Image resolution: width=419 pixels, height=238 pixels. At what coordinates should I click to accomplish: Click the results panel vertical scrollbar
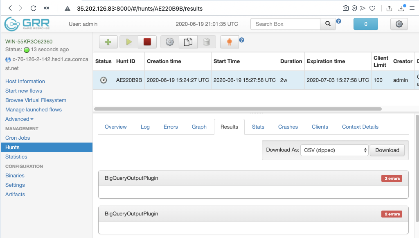417,168
